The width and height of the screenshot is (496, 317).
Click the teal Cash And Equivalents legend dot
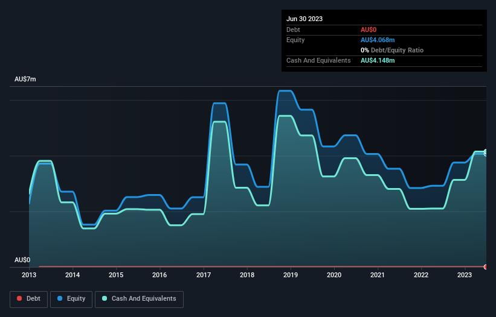point(105,298)
